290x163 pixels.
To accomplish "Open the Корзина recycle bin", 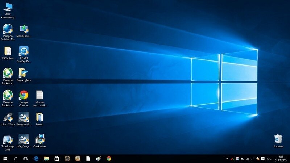I will coord(278,141).
